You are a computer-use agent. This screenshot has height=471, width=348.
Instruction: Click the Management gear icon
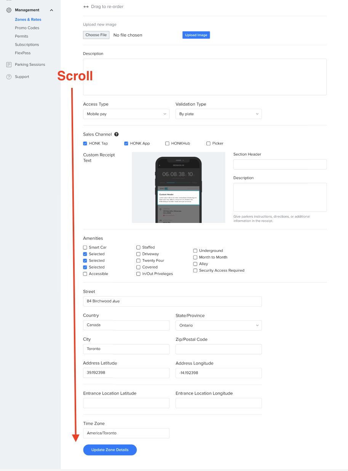(x=9, y=10)
